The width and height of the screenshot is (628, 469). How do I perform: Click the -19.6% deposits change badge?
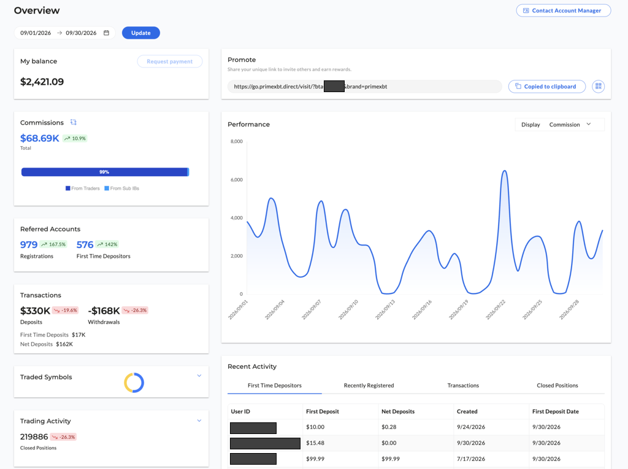pos(65,310)
